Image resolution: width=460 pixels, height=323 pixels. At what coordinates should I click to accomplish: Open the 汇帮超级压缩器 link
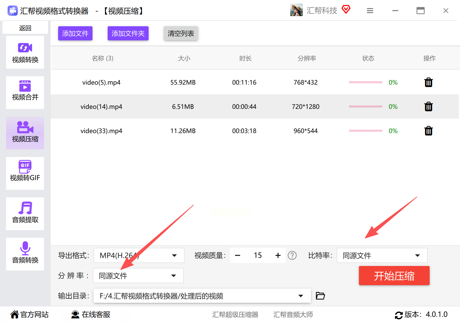point(235,314)
